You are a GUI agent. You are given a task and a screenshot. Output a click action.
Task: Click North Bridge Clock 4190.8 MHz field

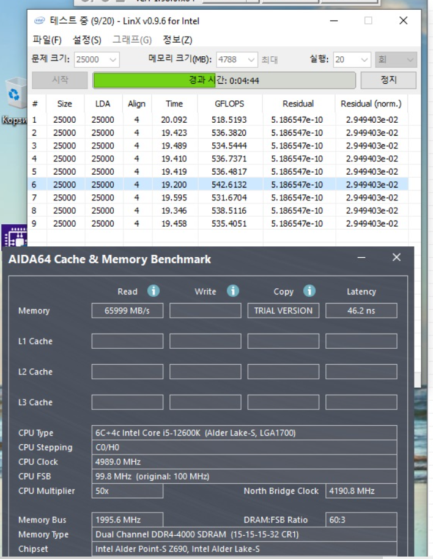point(361,491)
